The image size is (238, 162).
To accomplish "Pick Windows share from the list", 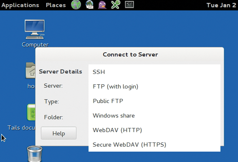I will pos(154,115).
